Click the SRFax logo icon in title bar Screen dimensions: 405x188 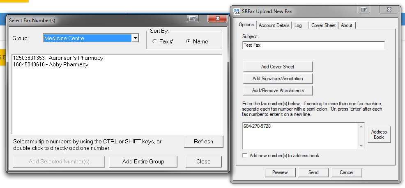click(x=236, y=11)
